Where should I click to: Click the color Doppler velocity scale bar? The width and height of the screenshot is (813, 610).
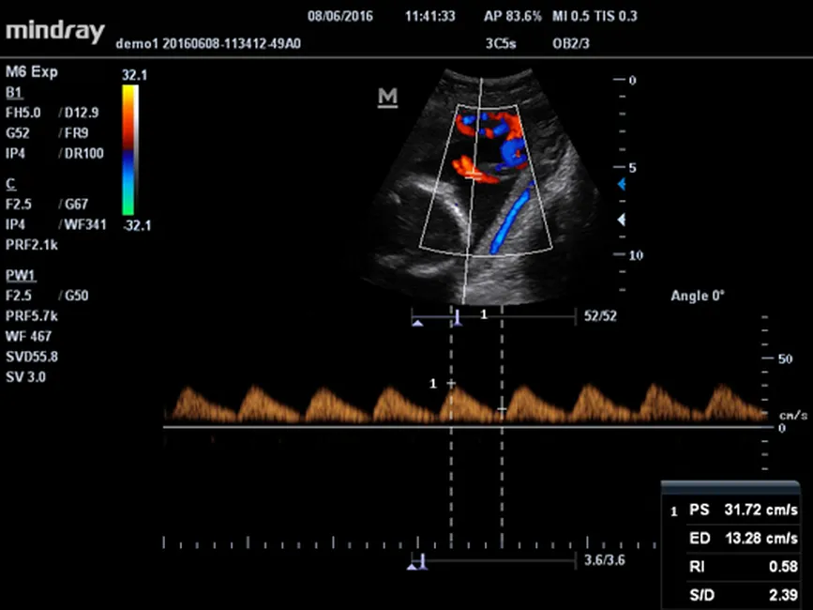coord(128,150)
